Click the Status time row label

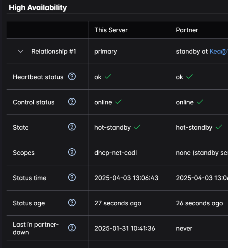point(29,178)
